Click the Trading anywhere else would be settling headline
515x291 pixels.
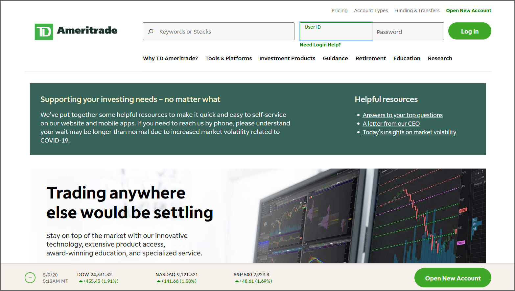[x=129, y=202]
